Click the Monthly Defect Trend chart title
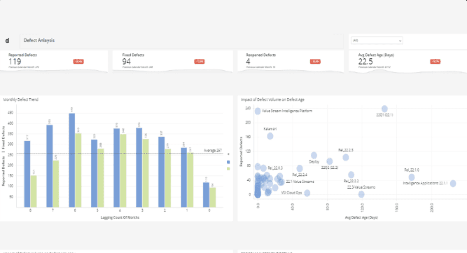Screen dimensions: 467x253 coord(21,100)
